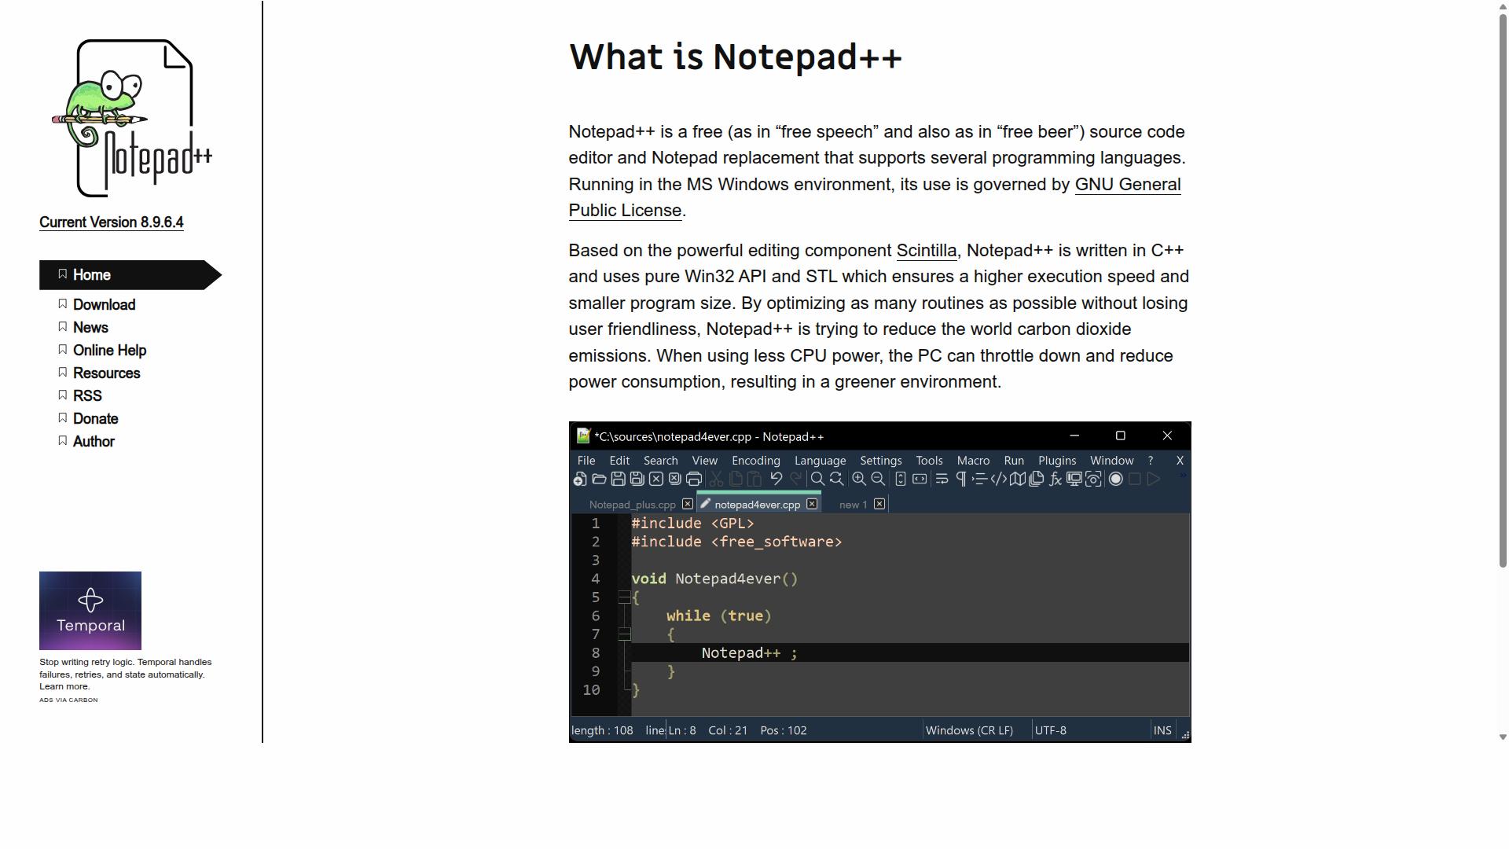Click the Document List icon
1509x849 pixels.
[x=1036, y=479]
